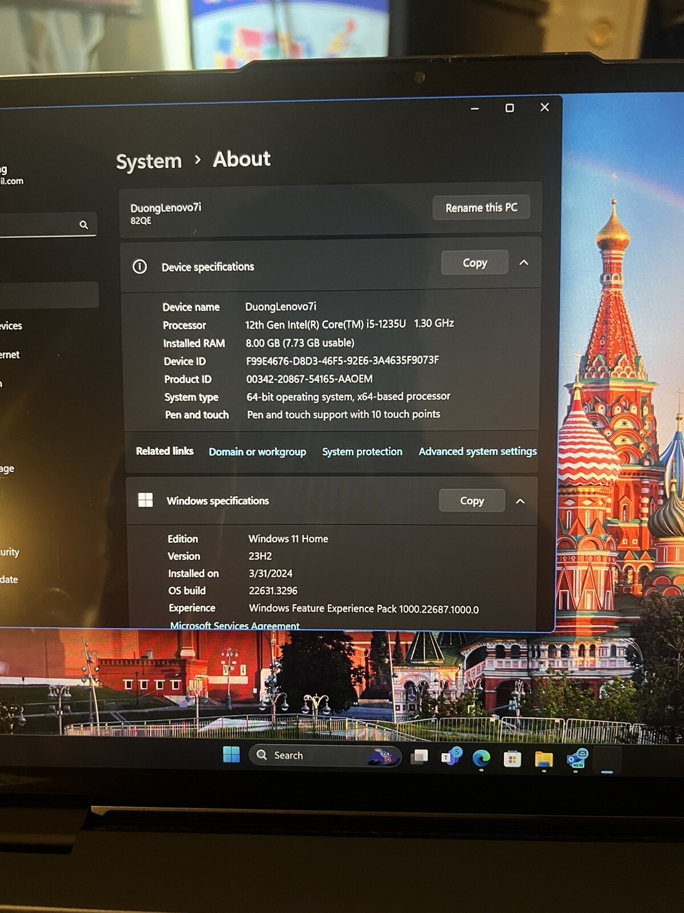Click Rename this PC button
Image resolution: width=684 pixels, height=913 pixels.
481,208
